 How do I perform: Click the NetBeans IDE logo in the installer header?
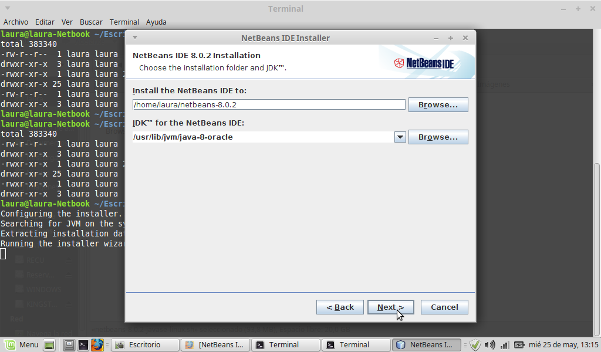[x=424, y=63]
